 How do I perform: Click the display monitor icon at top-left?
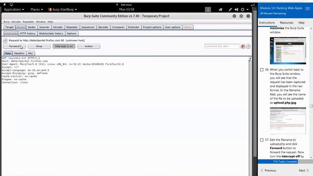click(x=11, y=4)
